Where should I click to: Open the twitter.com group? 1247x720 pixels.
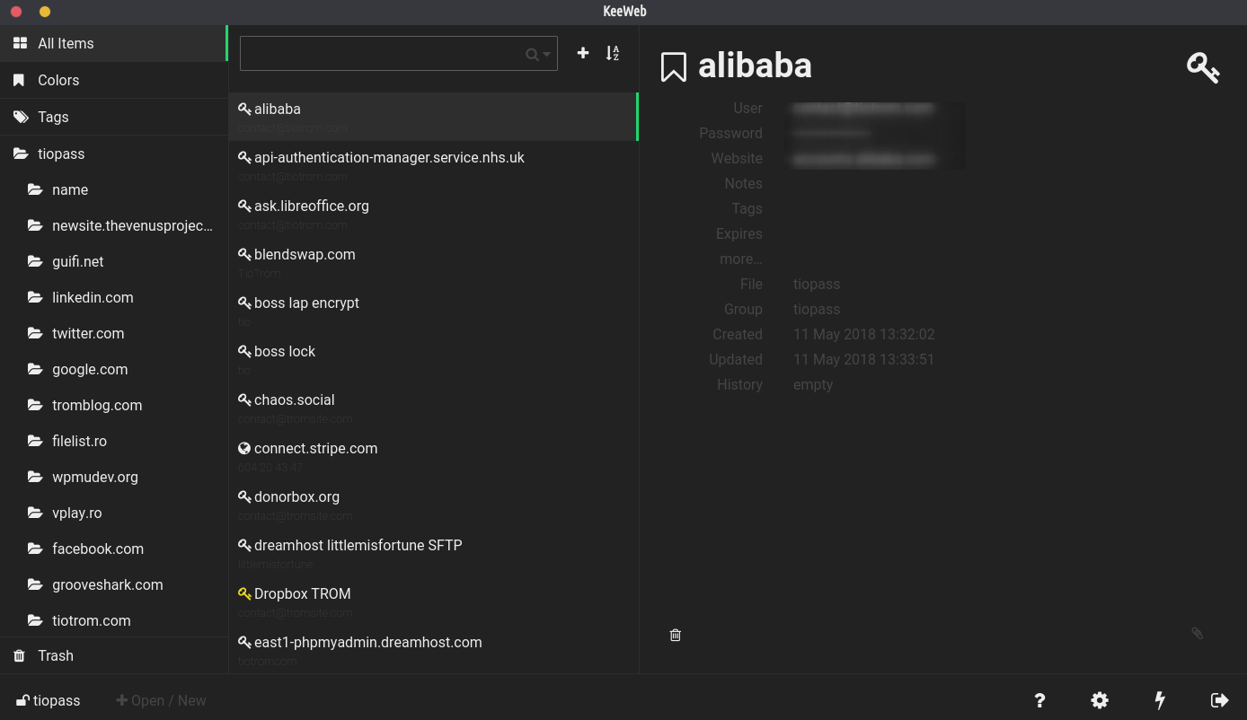[x=114, y=333]
